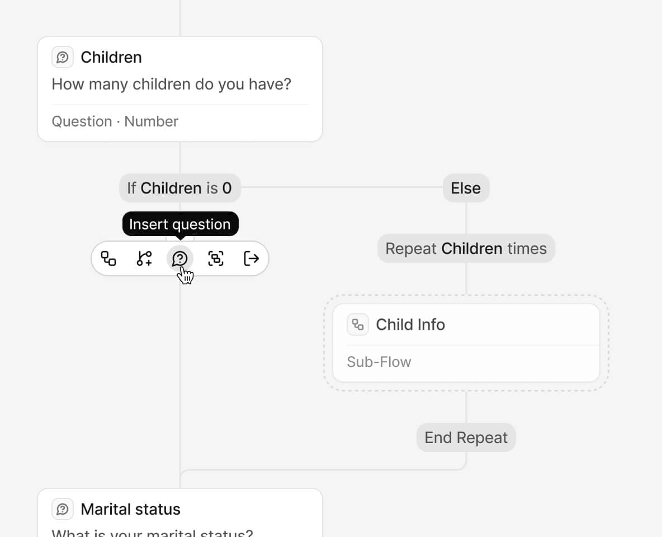The width and height of the screenshot is (662, 537).
Task: Click the End Repeat marker
Action: [466, 437]
